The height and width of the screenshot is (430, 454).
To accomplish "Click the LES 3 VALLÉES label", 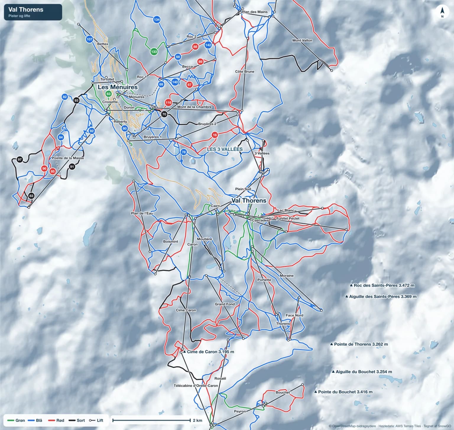I will 225,149.
